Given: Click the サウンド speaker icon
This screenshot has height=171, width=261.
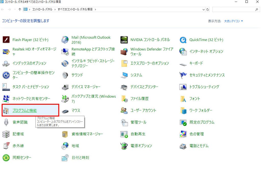Looking at the screenshot, I should pyautogui.click(x=65, y=75).
